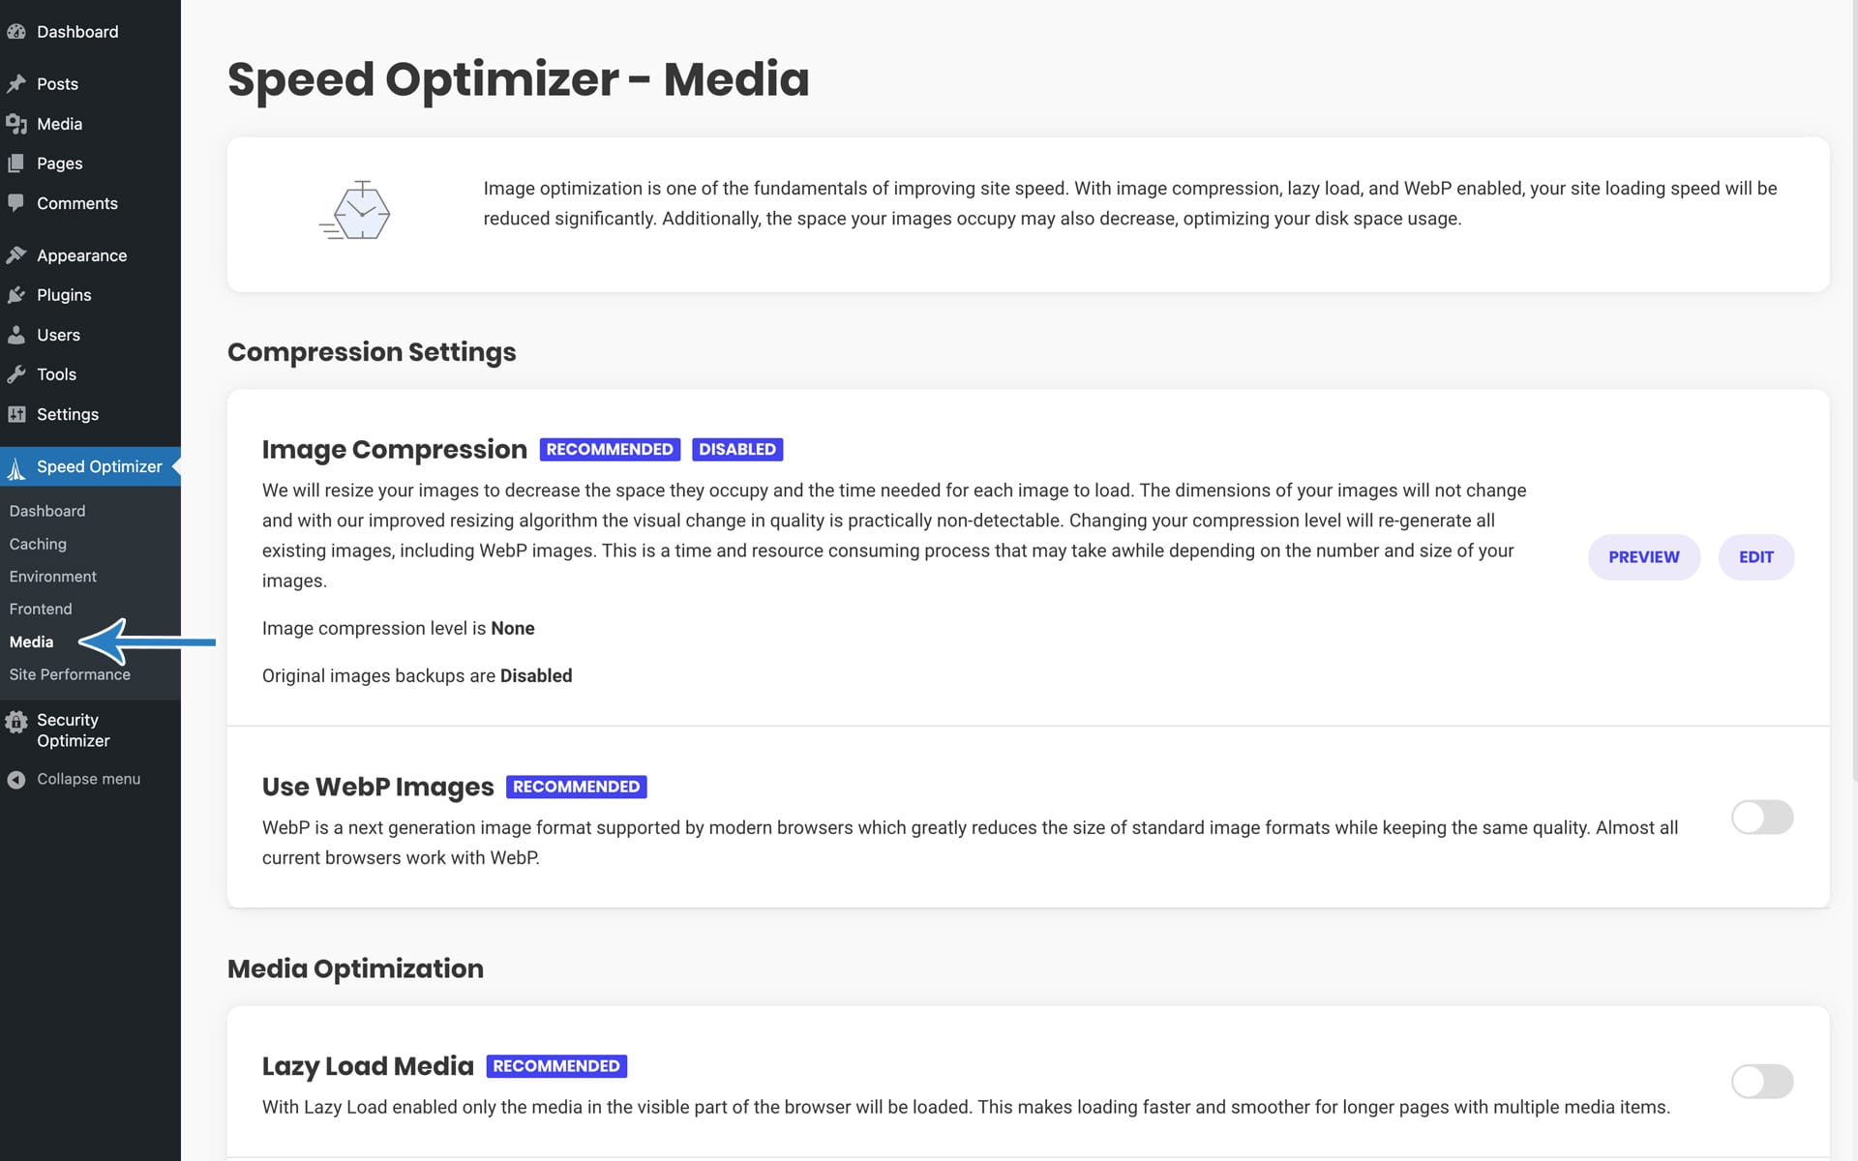Open the Environment submenu link
Viewport: 1858px width, 1161px height.
coord(52,577)
